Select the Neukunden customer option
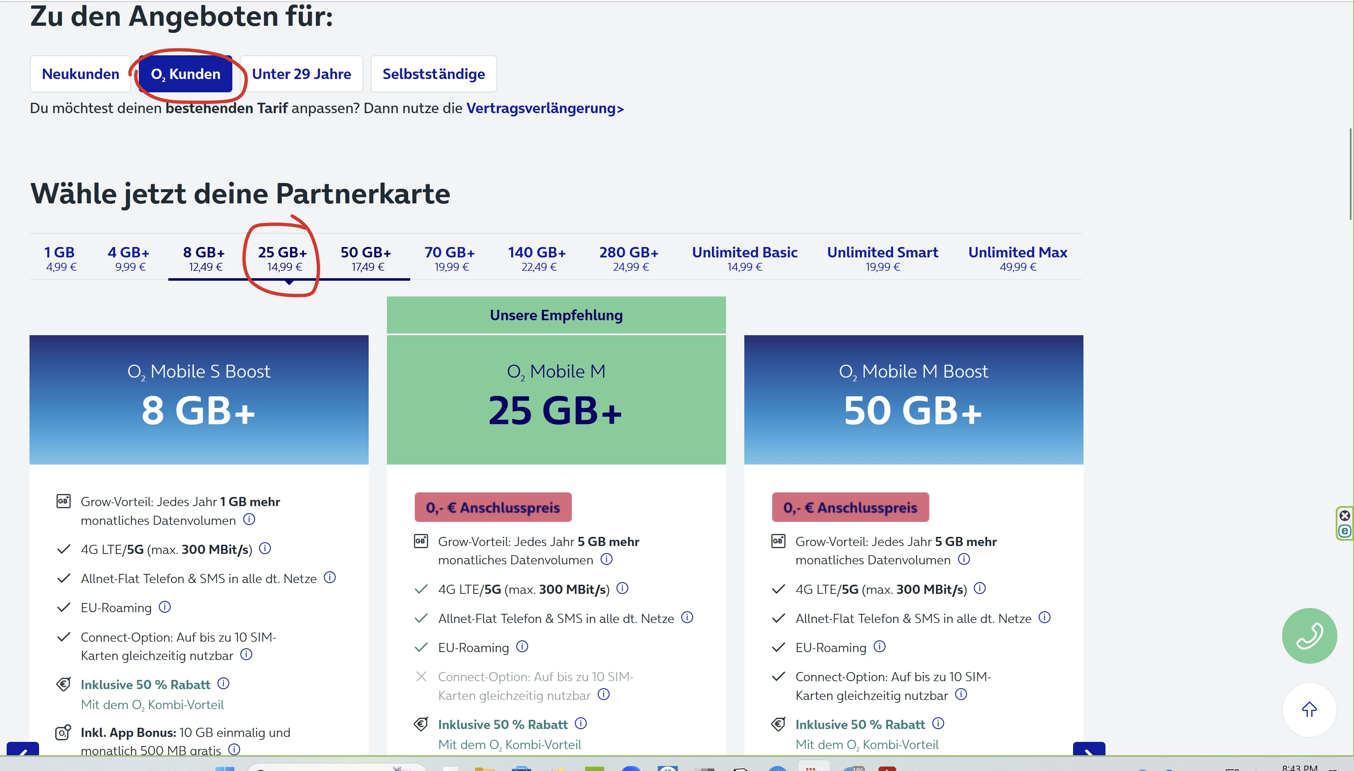Viewport: 1354px width, 771px height. click(81, 74)
